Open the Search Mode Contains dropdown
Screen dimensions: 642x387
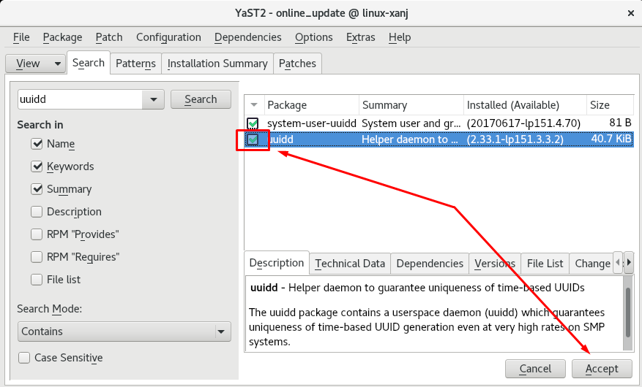(x=124, y=332)
